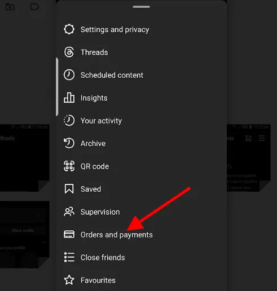
Task: Click the Orders and payments card icon
Action: pos(69,235)
